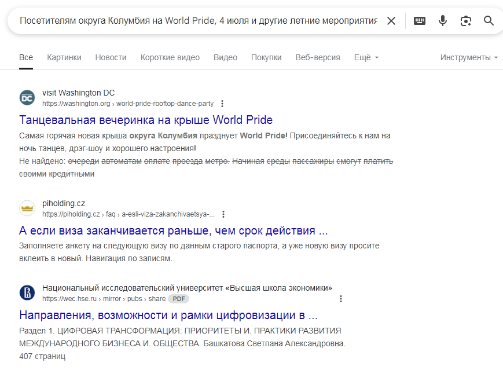The width and height of the screenshot is (503, 370).
Task: Click the snippet text 'Самая горячая новая крыша'
Action: coord(73,135)
